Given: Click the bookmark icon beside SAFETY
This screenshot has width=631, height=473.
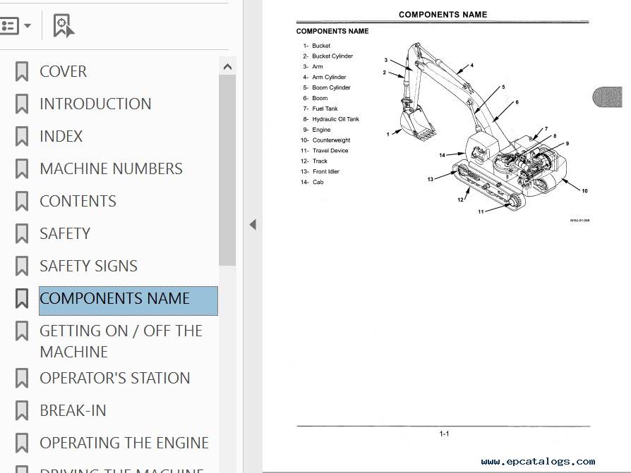Looking at the screenshot, I should pyautogui.click(x=22, y=234).
